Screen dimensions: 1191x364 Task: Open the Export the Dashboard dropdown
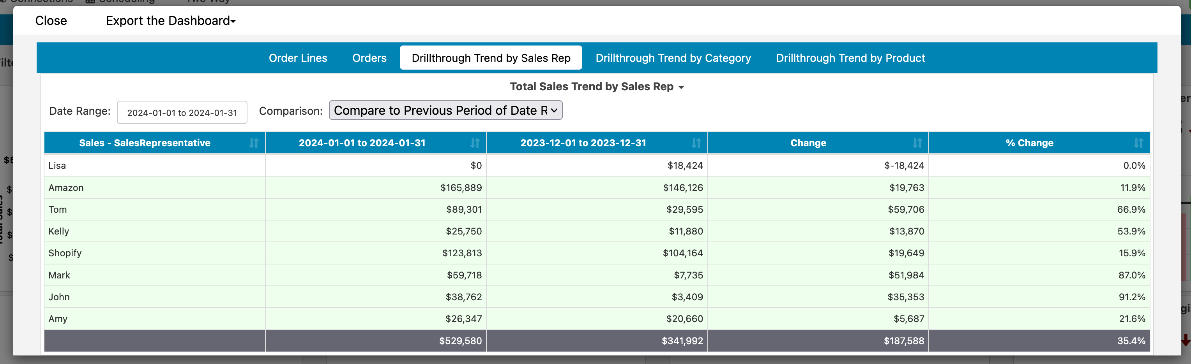coord(171,21)
